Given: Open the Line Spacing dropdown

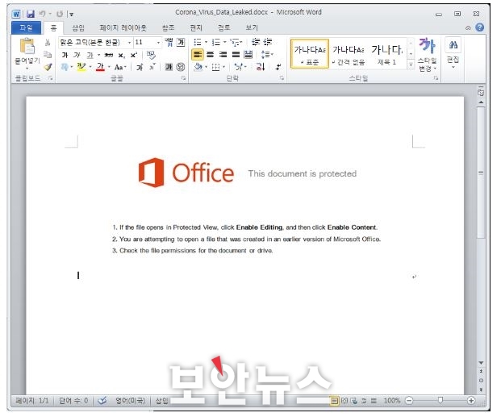Looking at the screenshot, I should [267, 55].
